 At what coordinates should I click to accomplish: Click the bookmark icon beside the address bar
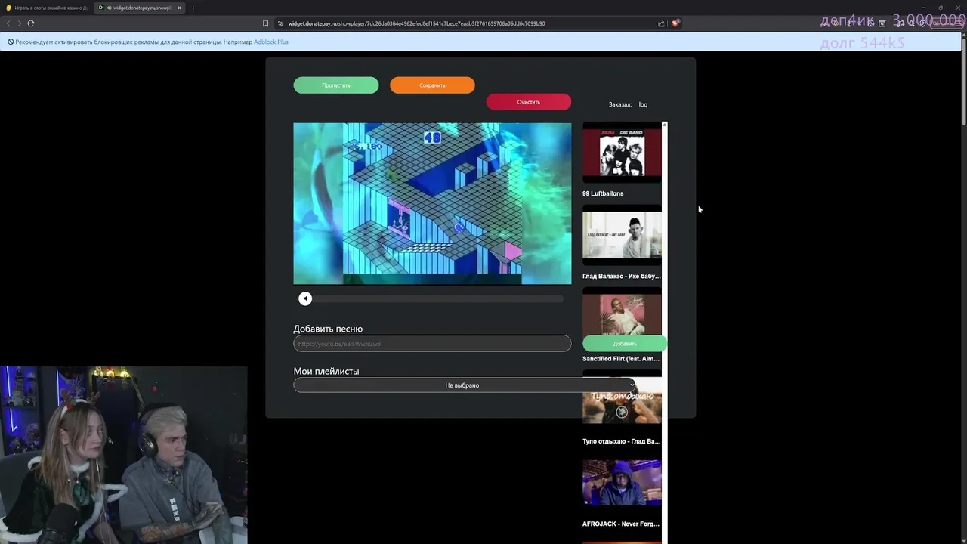tap(265, 23)
